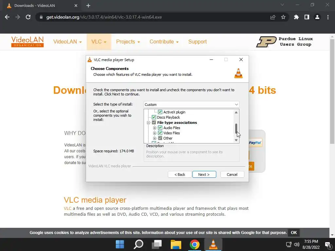The height and width of the screenshot is (251, 335).
Task: Accept the cookie notice with OK
Action: point(294,233)
